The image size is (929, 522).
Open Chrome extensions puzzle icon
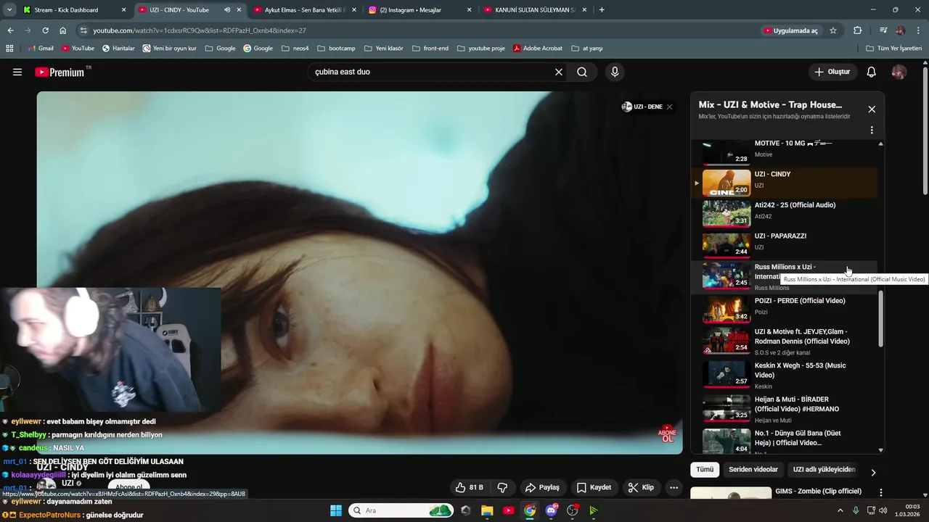858,30
